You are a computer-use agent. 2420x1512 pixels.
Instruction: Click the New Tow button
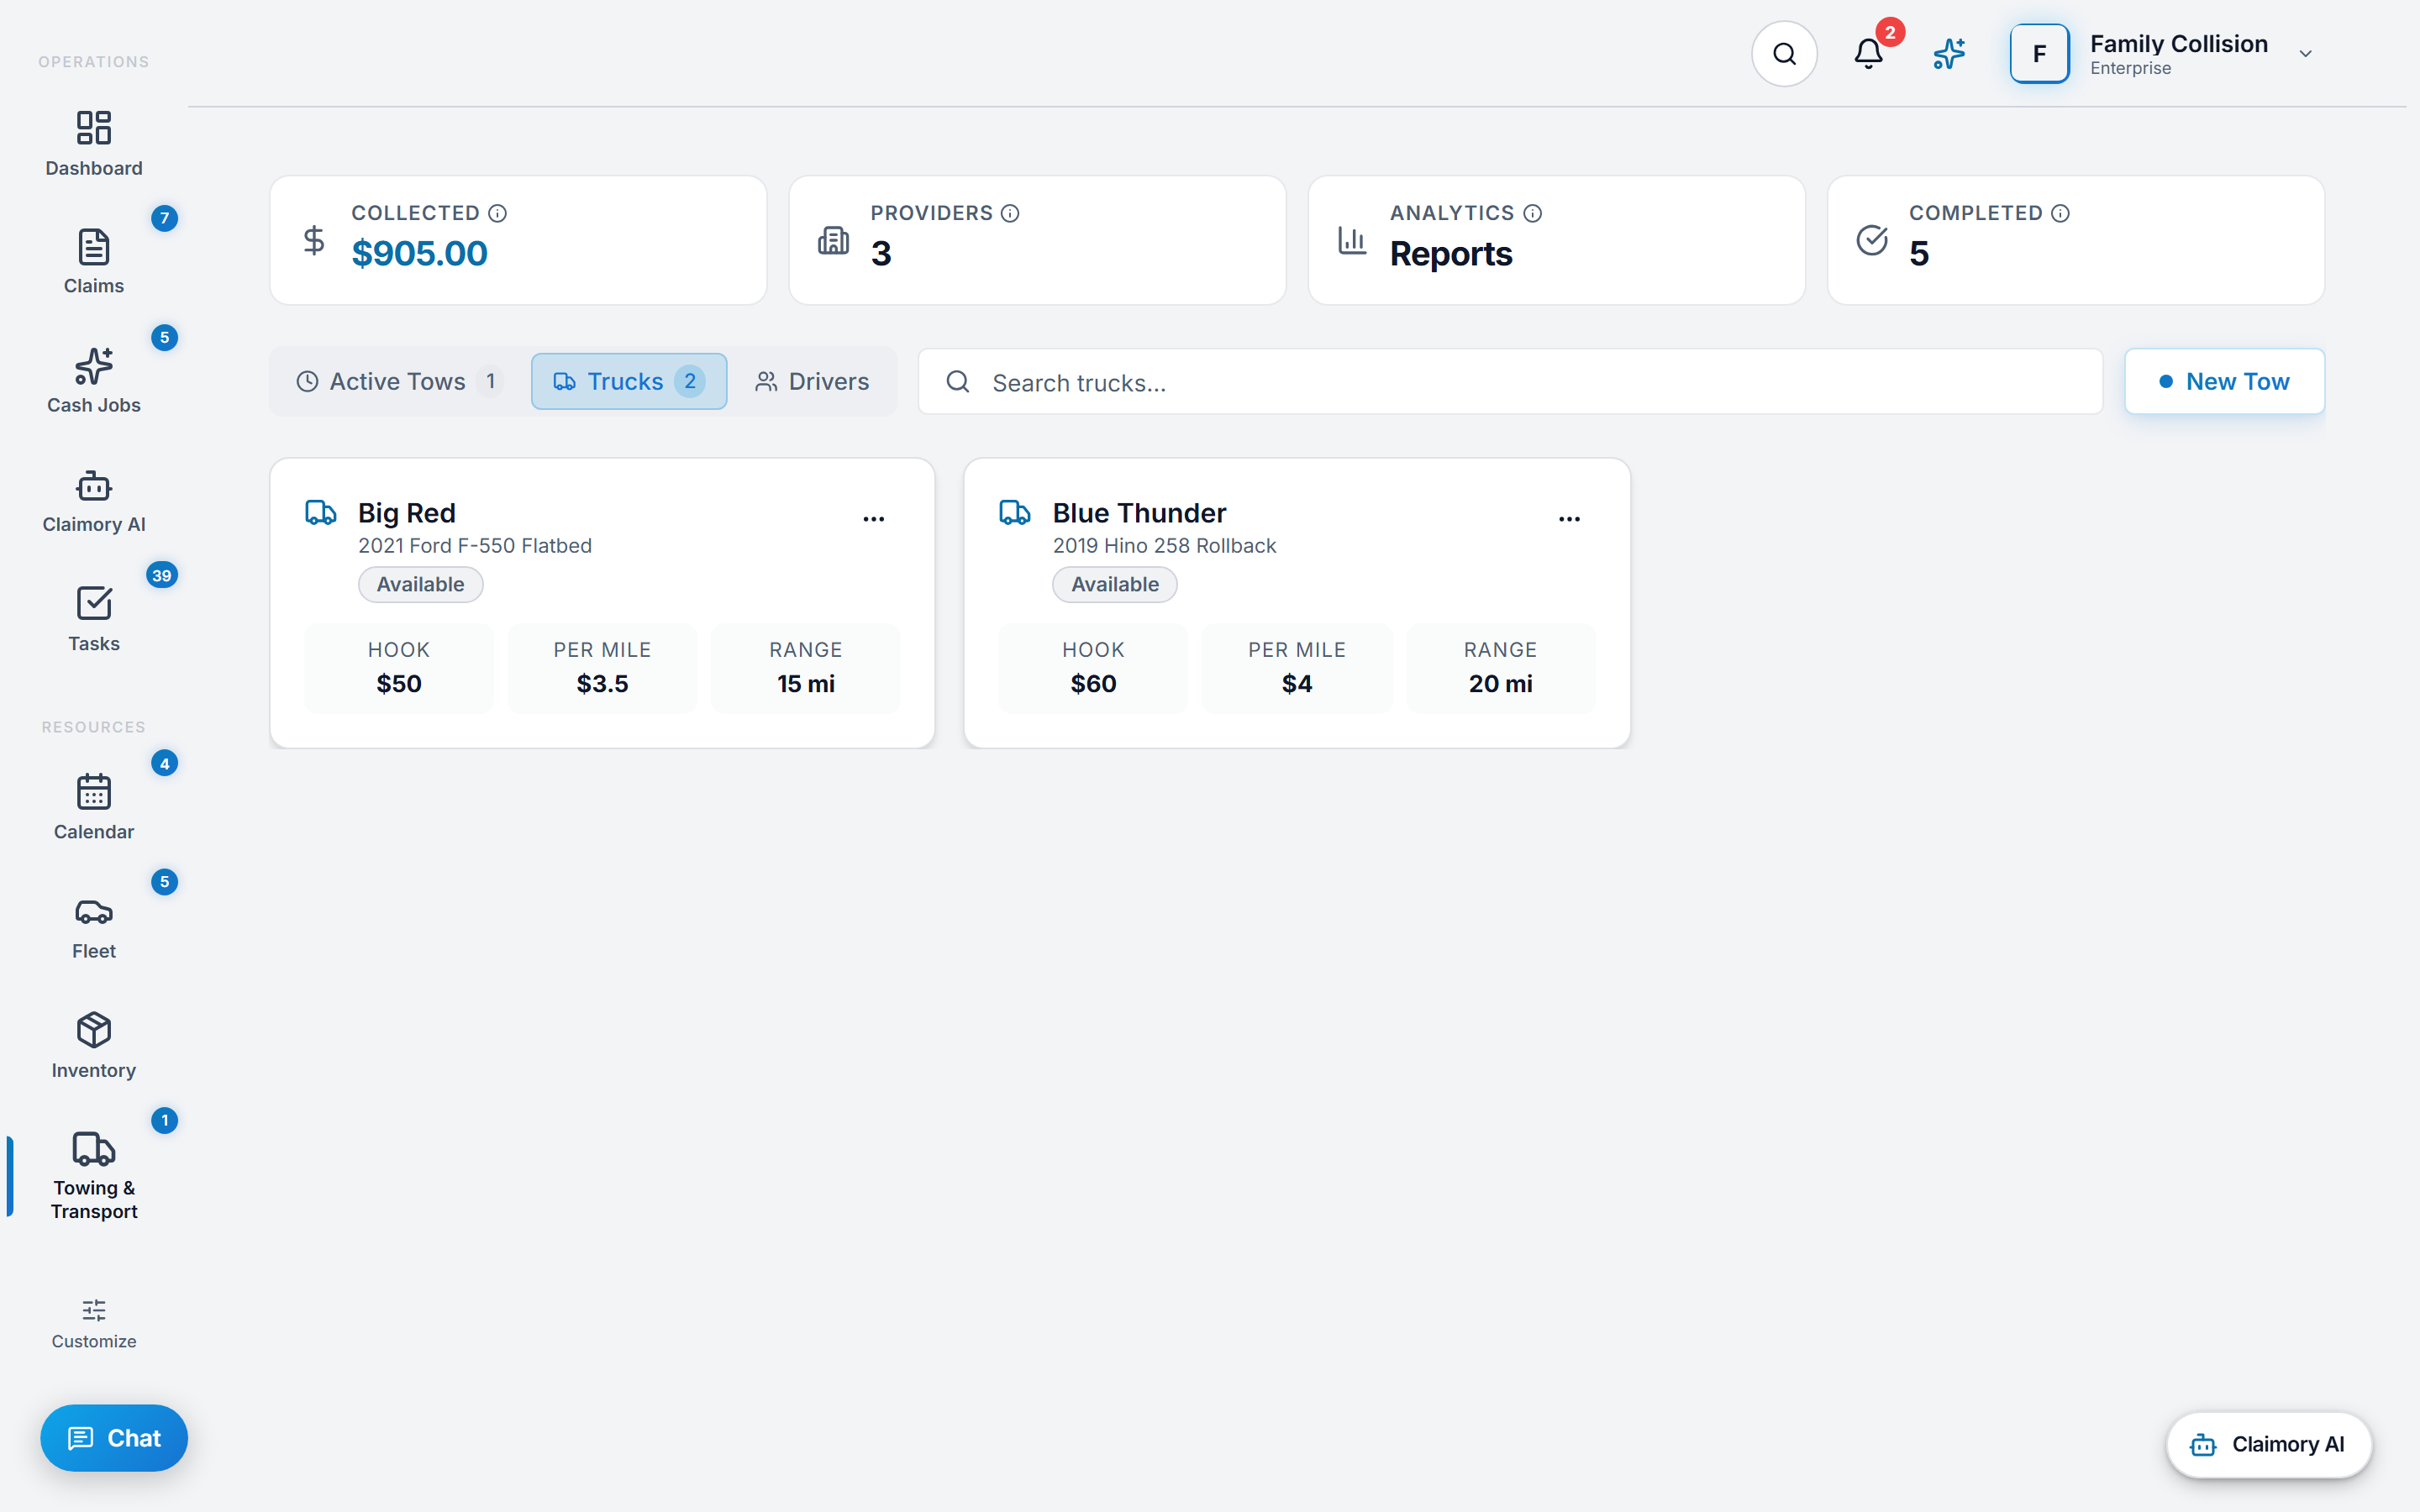[x=2224, y=381]
